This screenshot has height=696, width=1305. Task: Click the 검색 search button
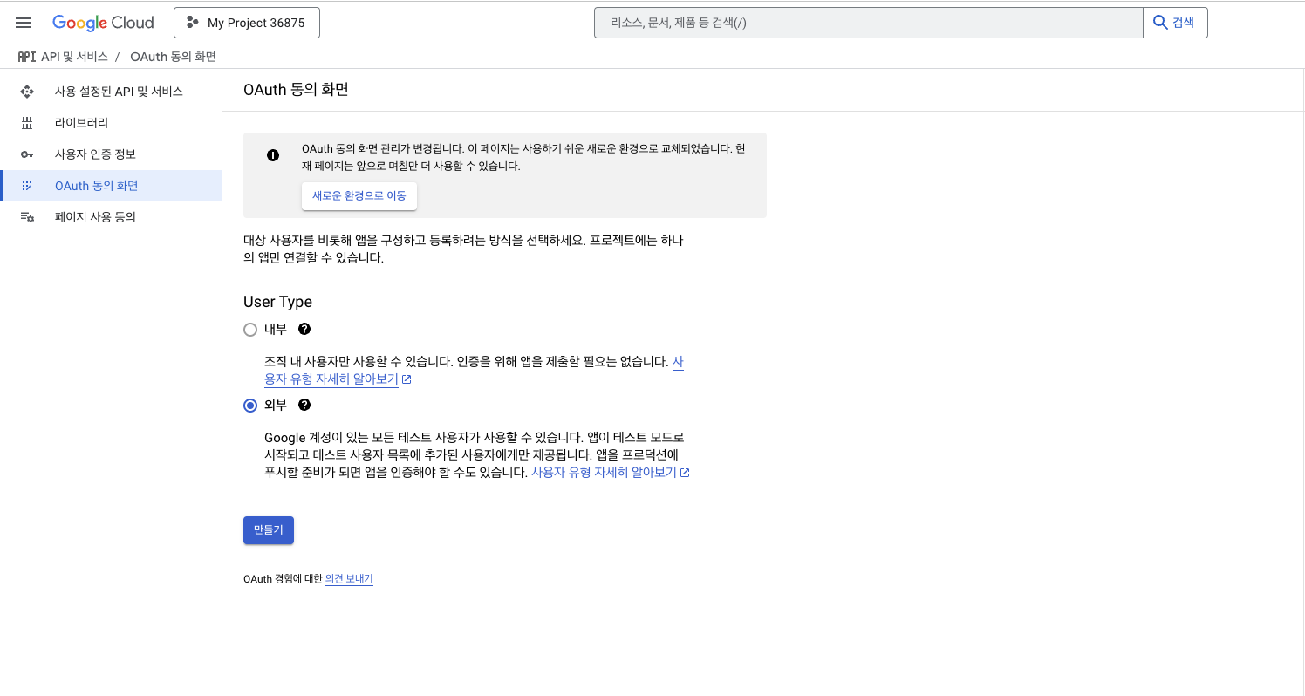[x=1174, y=23]
